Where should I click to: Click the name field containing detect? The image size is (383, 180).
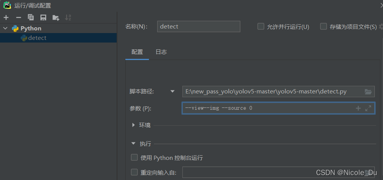tap(199, 26)
